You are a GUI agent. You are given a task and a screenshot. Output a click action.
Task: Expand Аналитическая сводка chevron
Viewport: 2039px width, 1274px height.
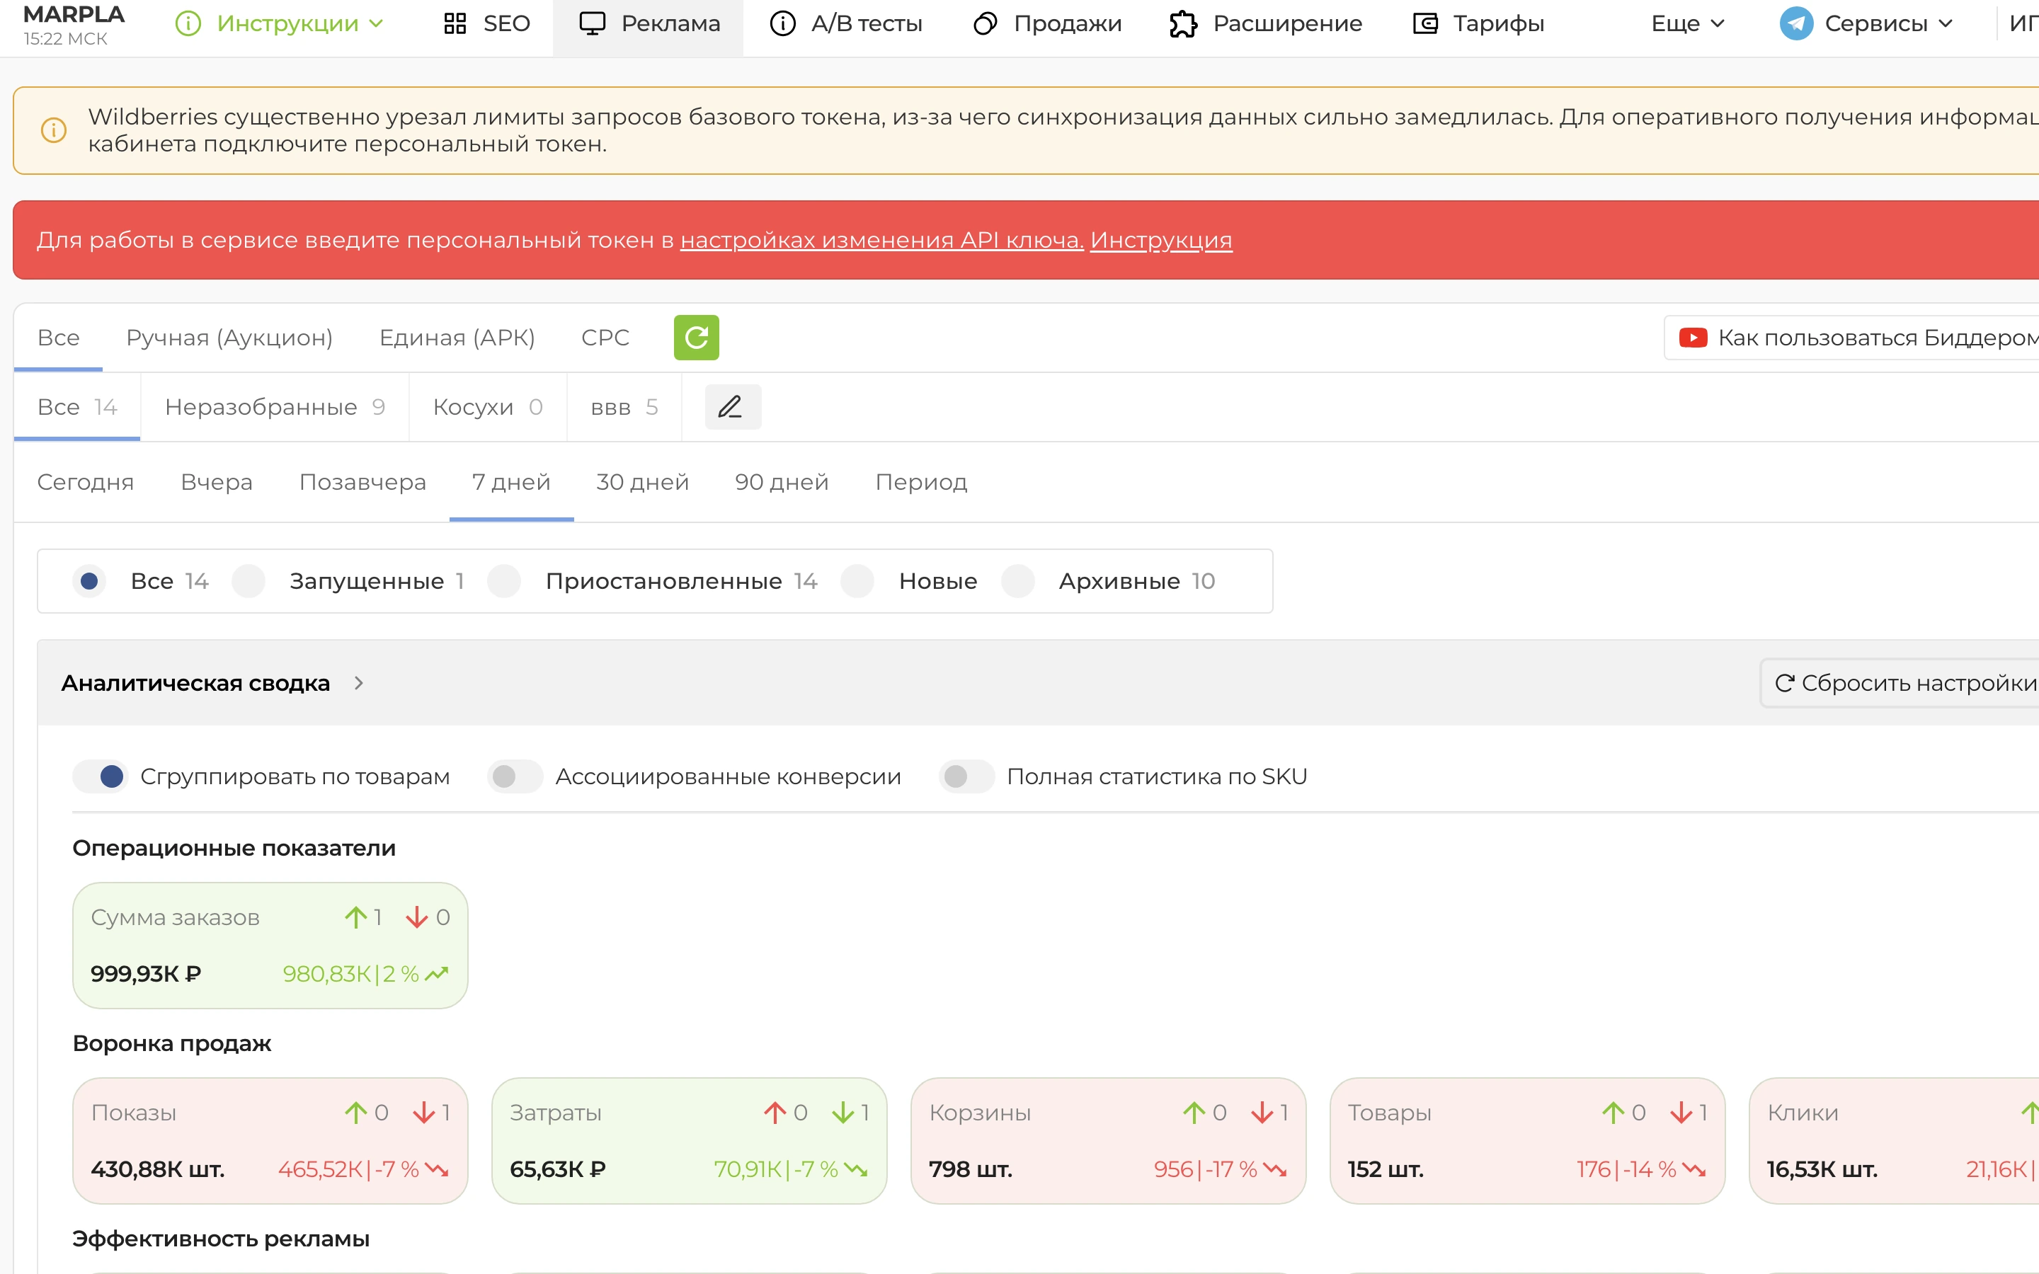click(359, 683)
